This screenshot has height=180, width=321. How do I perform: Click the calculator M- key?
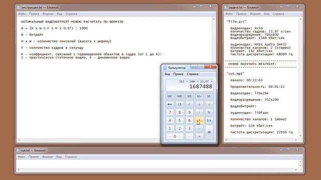coord(209,96)
